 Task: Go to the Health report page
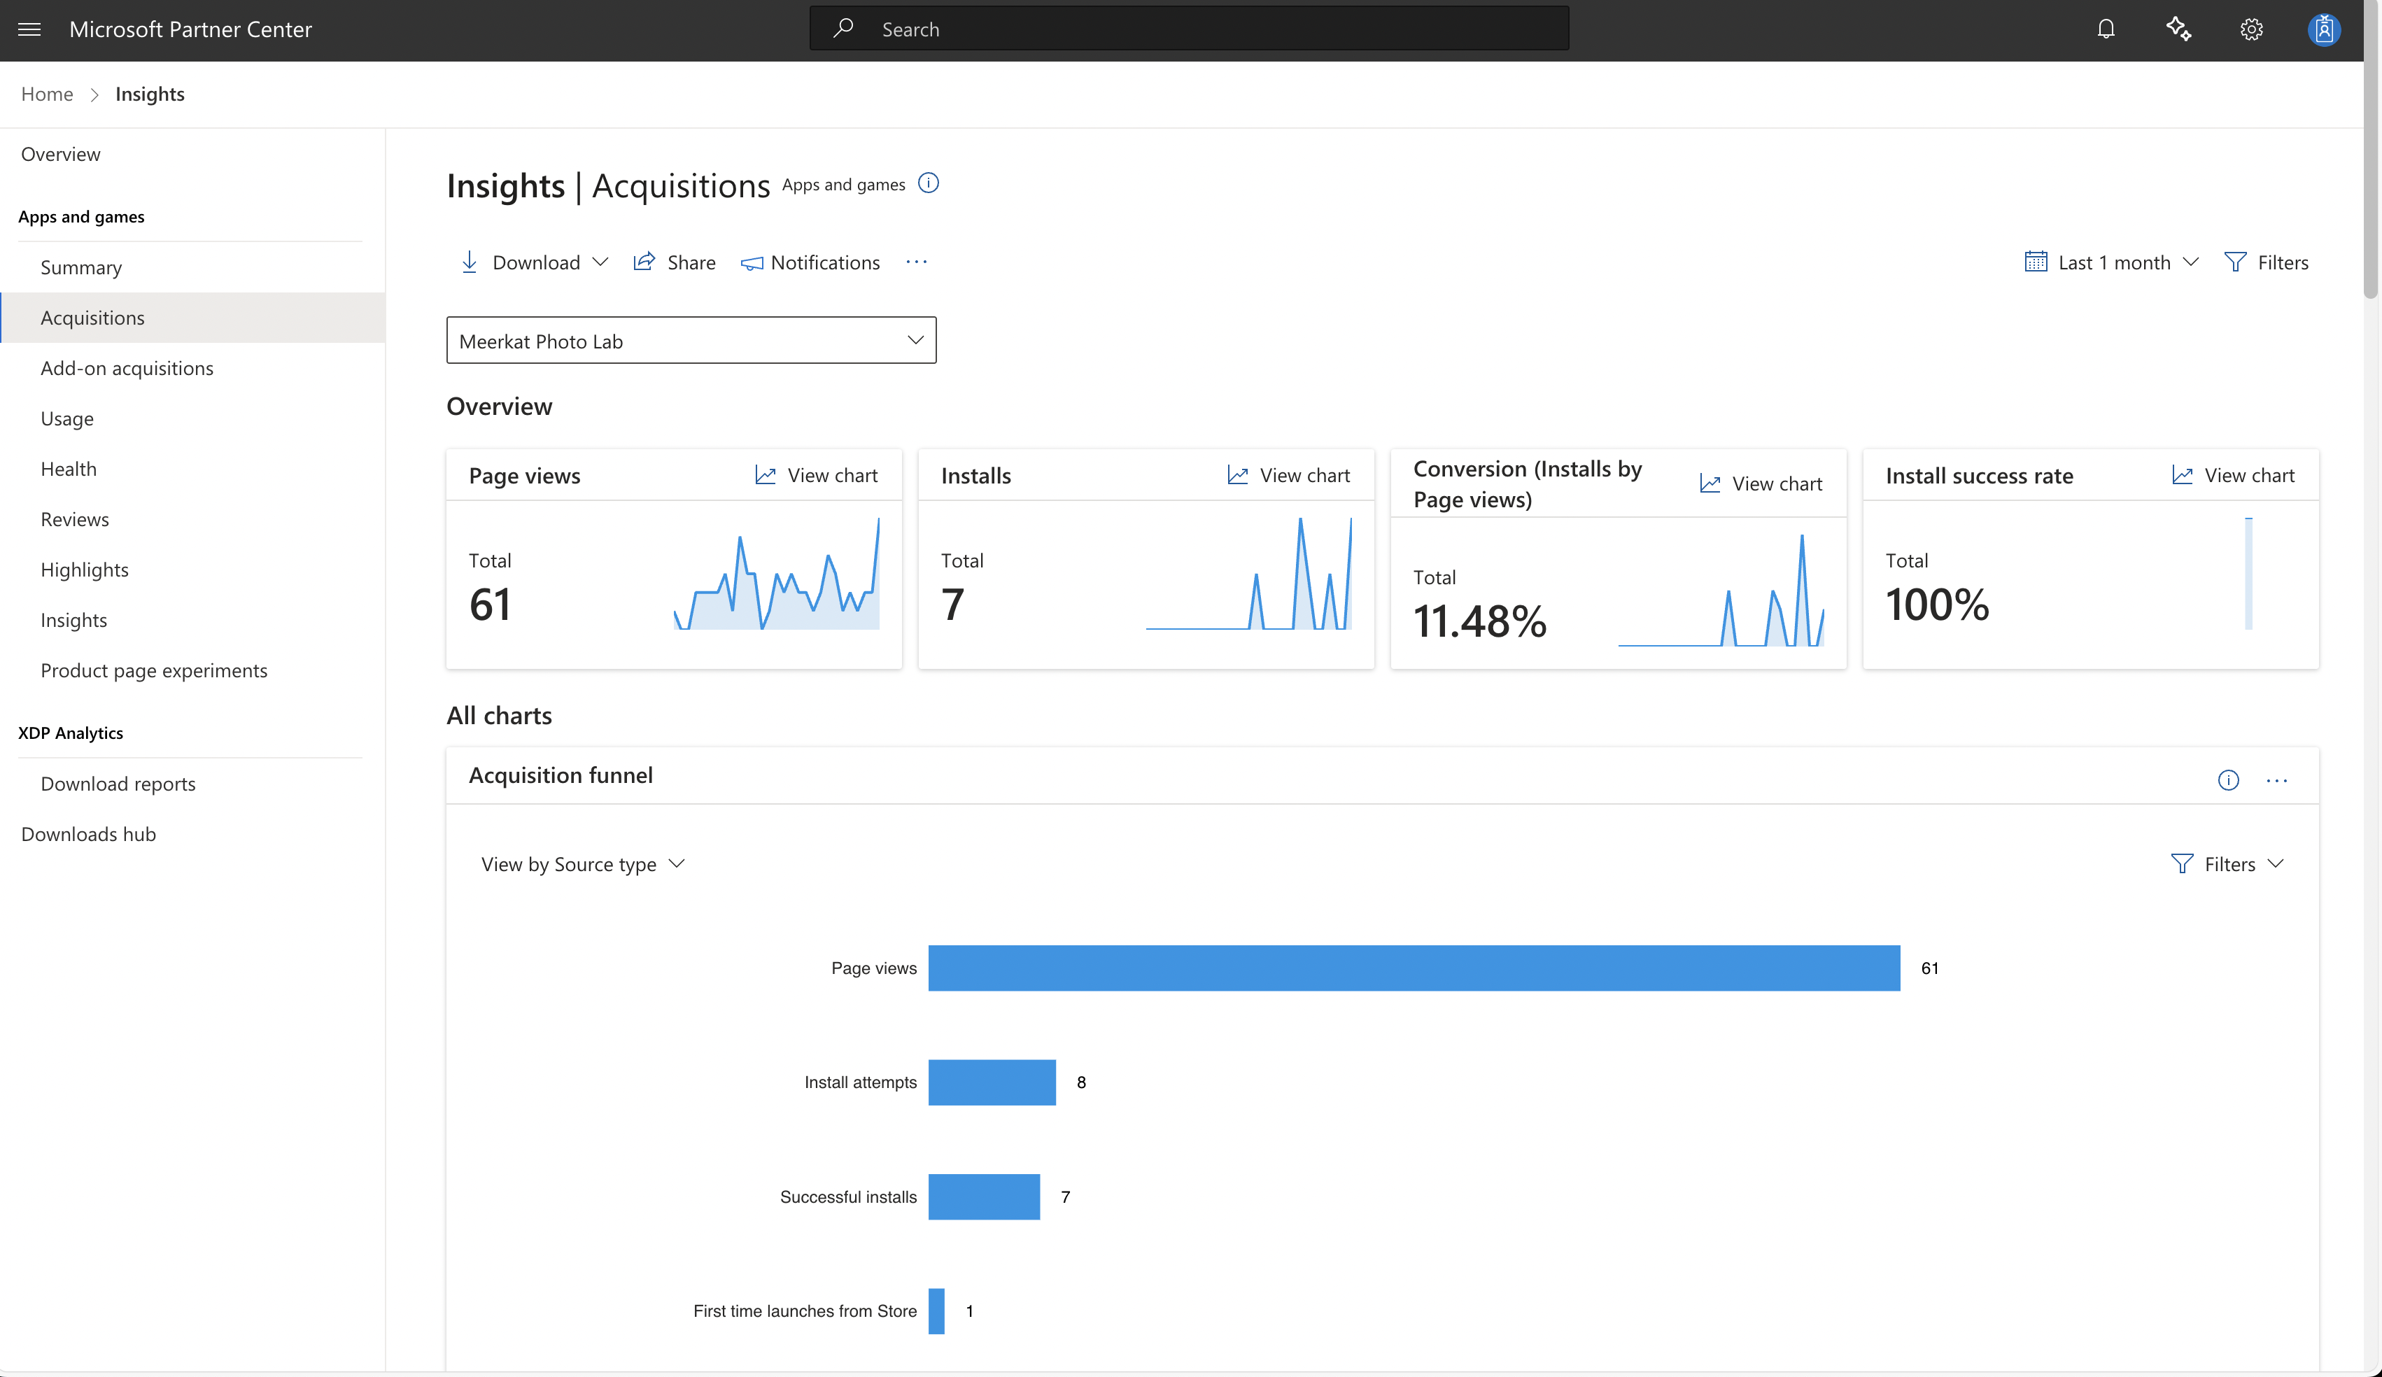coord(68,469)
